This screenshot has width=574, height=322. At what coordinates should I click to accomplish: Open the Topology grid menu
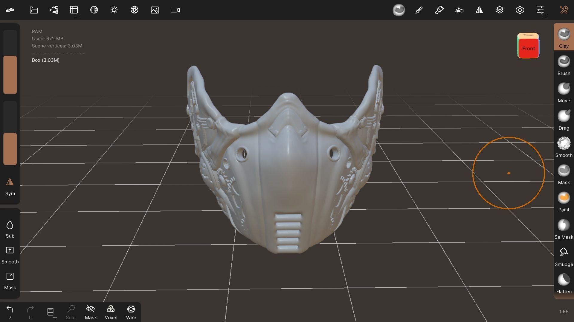pyautogui.click(x=74, y=10)
